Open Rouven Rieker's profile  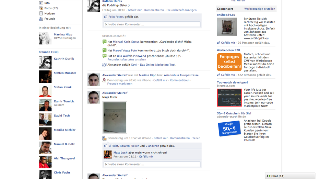point(129,146)
